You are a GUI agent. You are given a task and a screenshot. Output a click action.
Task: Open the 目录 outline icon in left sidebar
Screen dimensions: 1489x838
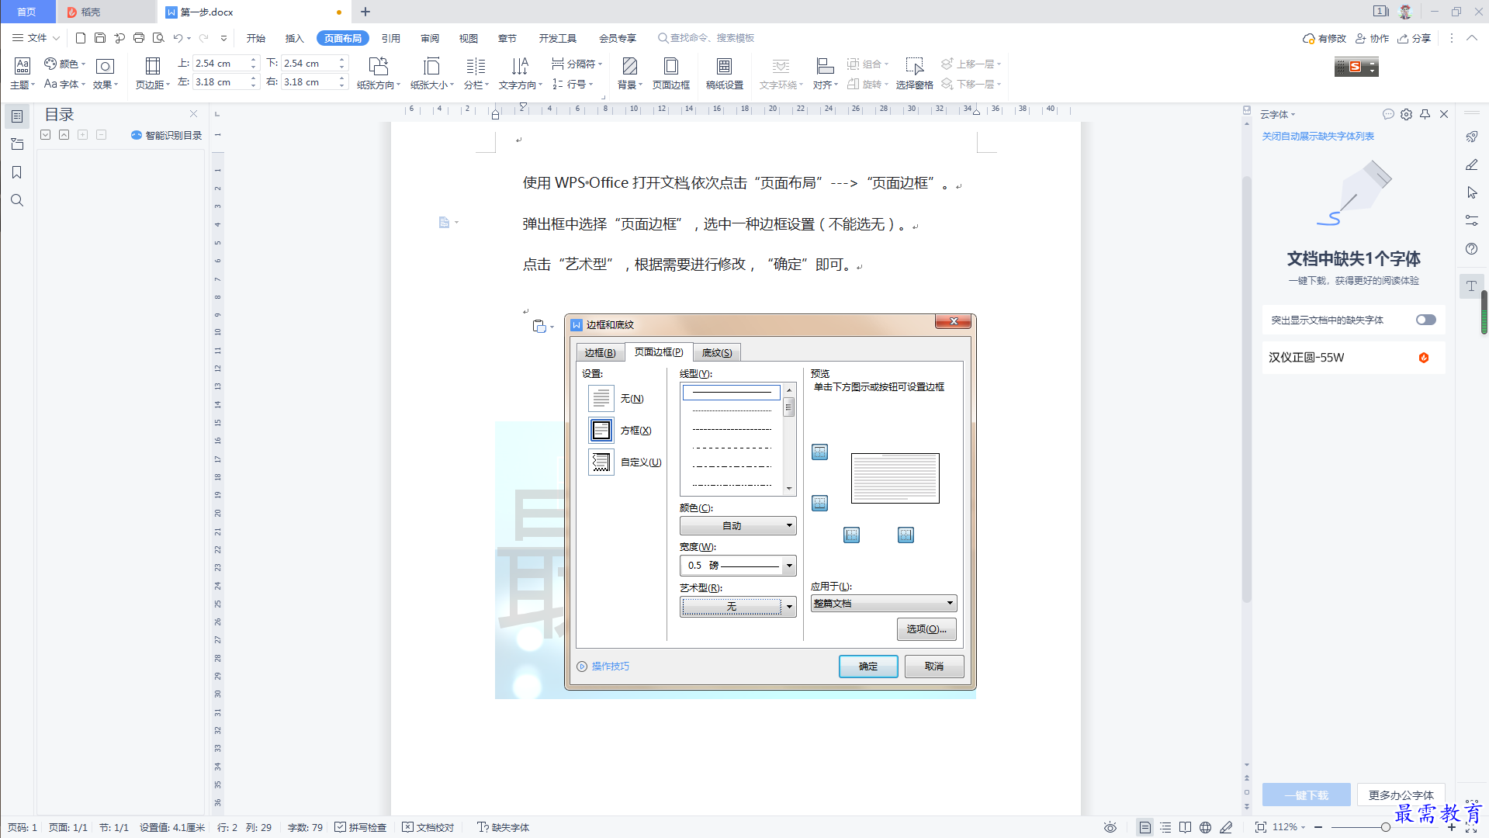pos(17,116)
